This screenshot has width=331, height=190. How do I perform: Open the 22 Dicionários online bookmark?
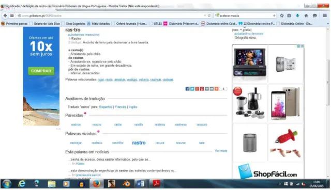(257, 24)
